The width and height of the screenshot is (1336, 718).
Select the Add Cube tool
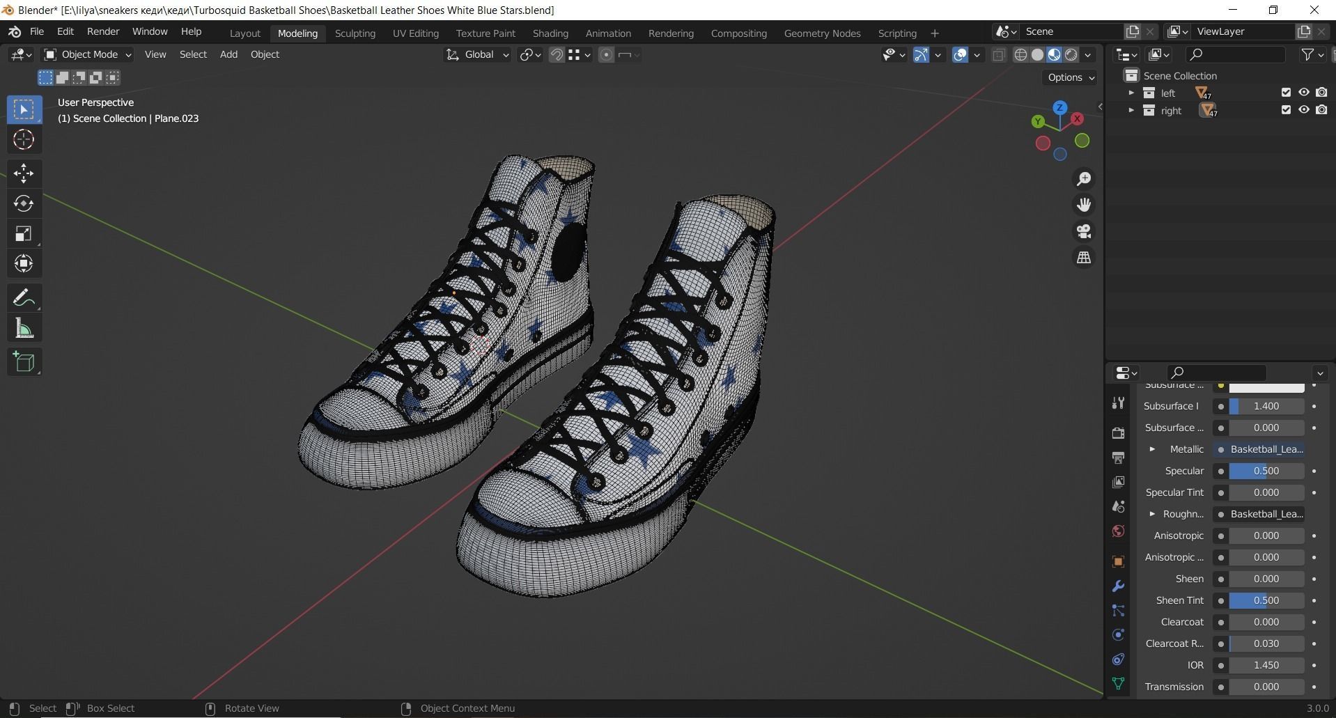pos(24,362)
